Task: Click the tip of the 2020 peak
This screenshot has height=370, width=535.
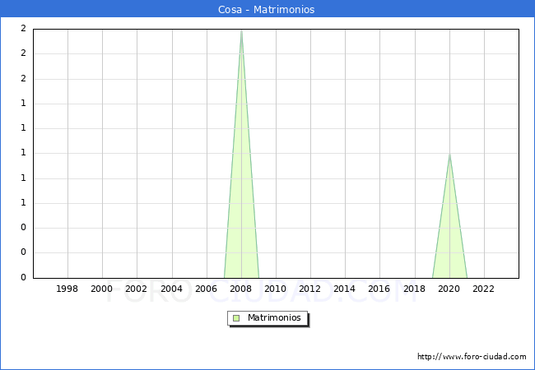Action: [x=449, y=155]
